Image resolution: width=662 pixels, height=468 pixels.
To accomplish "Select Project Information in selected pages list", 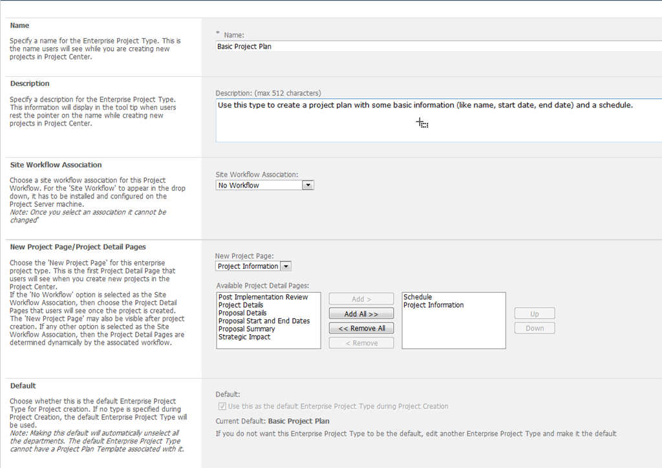I will [433, 305].
